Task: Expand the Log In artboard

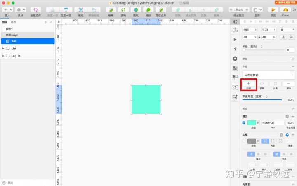Action: tap(3, 56)
